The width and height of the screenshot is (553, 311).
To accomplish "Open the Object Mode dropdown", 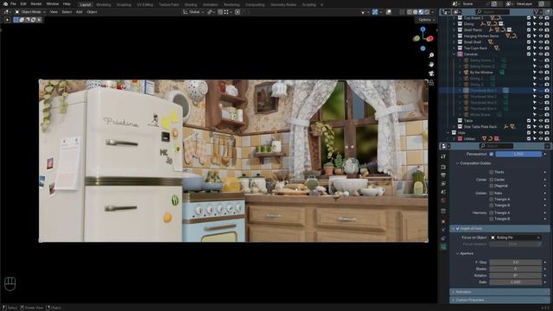I will [30, 12].
